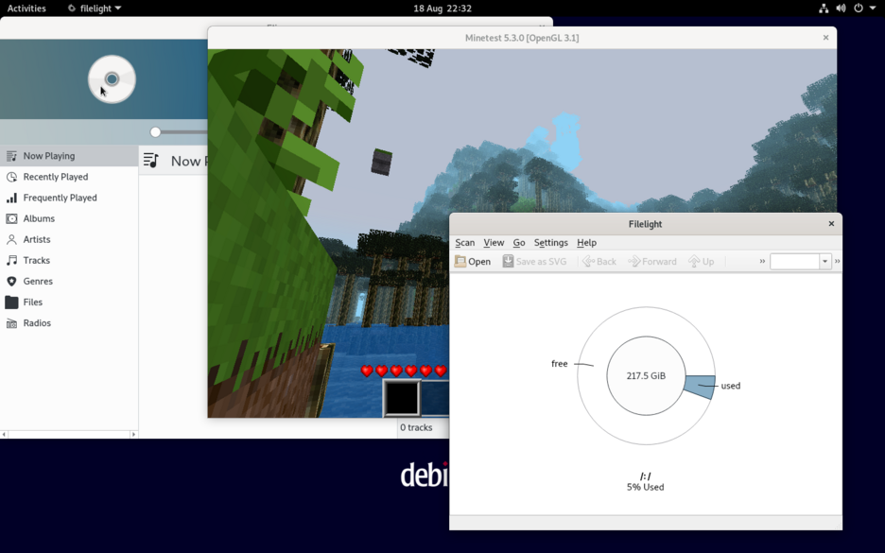
Task: Show Tracks in the music sidebar
Action: [x=69, y=260]
